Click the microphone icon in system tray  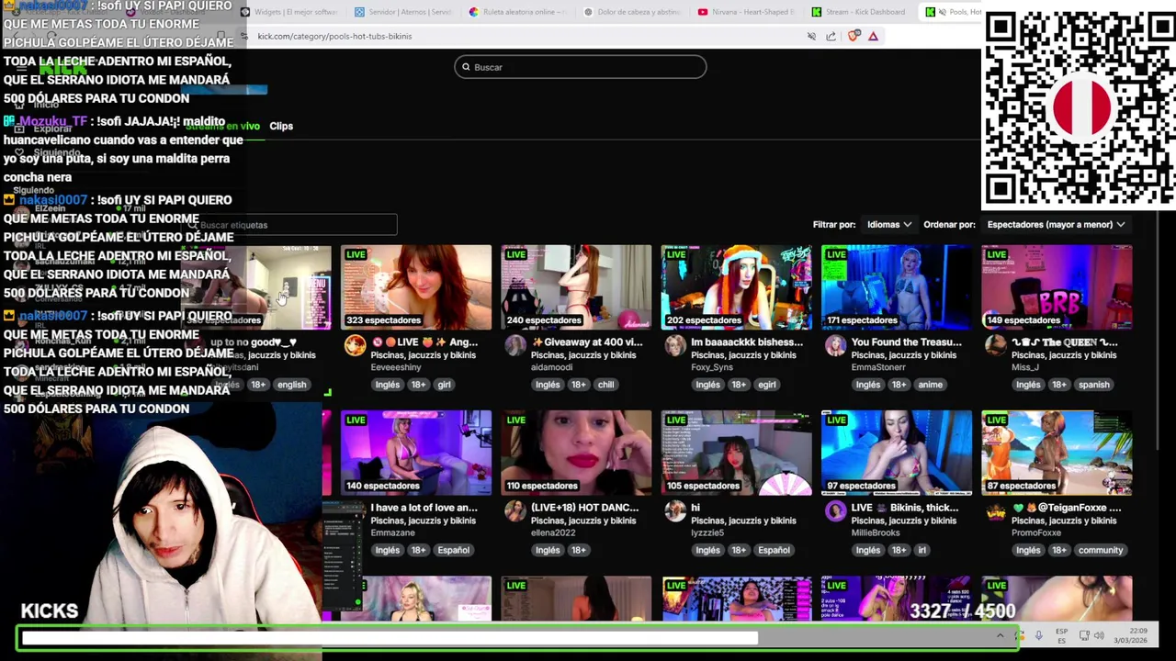[x=1038, y=635]
